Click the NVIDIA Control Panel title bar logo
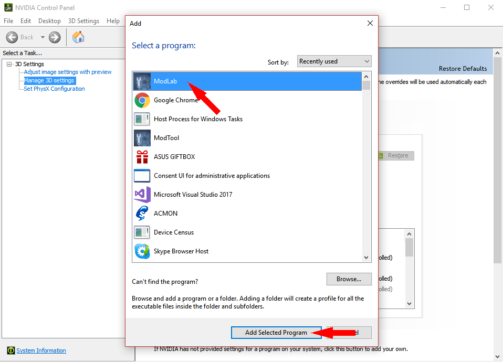Image resolution: width=503 pixels, height=362 pixels. (x=8, y=7)
